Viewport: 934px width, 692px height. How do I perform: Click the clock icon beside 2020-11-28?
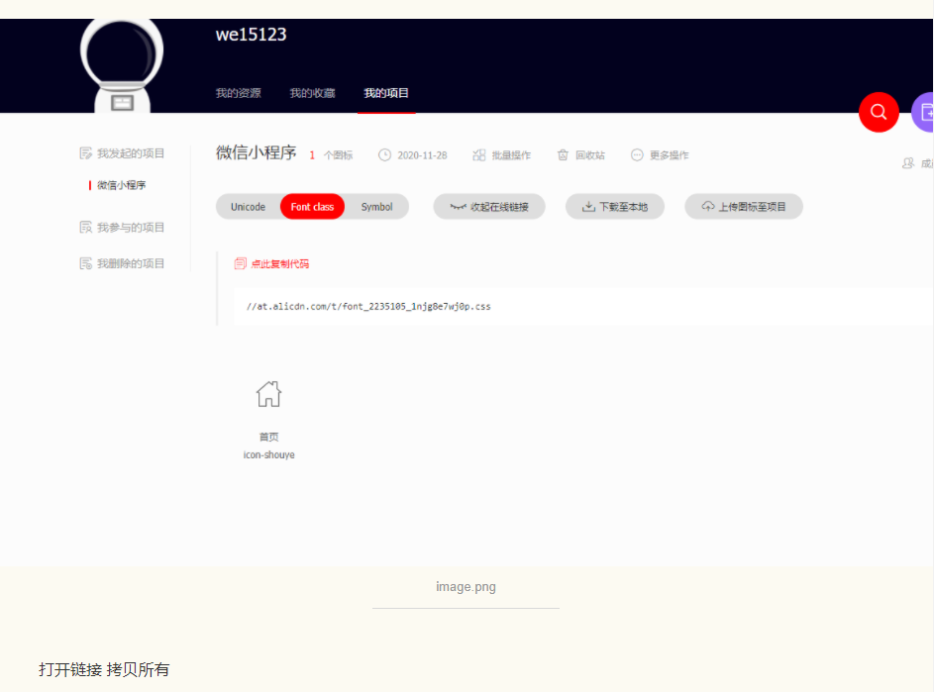coord(385,155)
